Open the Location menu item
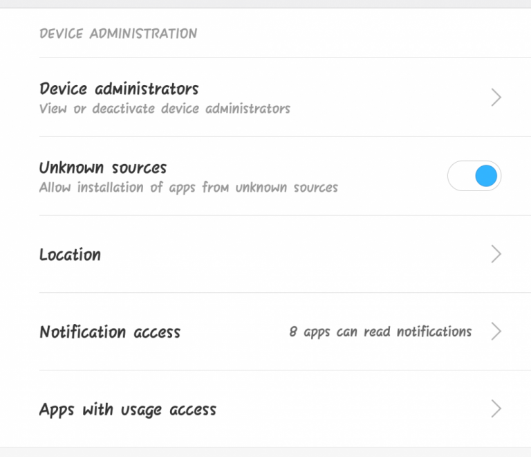The image size is (531, 457). click(70, 255)
